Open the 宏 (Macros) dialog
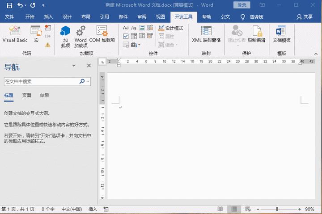322x214 pixels. pos(36,34)
